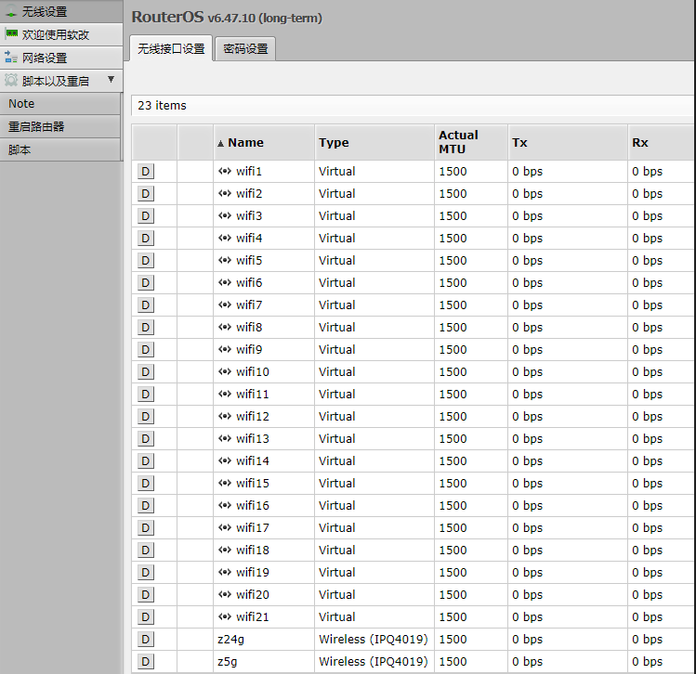This screenshot has width=696, height=674.
Task: Collapse the scripts and reboot menu arrow
Action: [x=111, y=80]
